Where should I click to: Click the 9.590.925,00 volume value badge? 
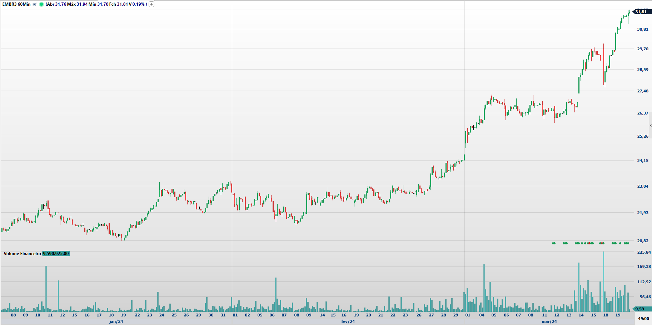pyautogui.click(x=56, y=254)
